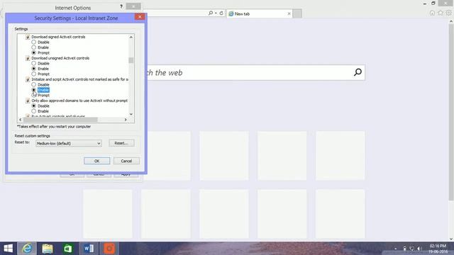
Task: Select Enable for Only allow approved domains
Action: (34, 111)
